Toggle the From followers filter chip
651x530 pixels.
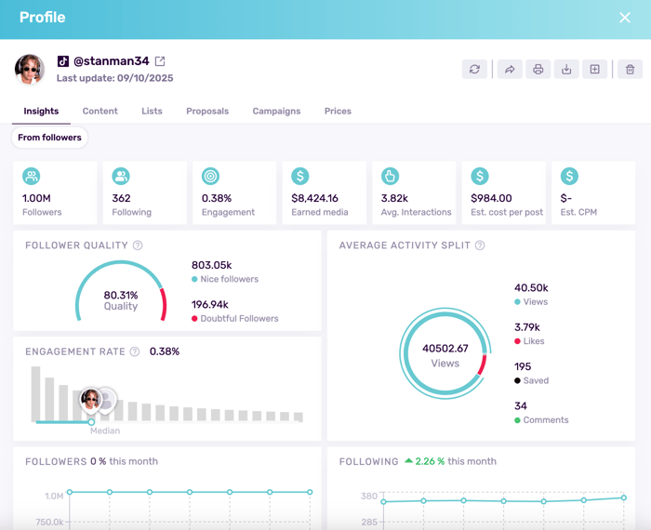[49, 138]
